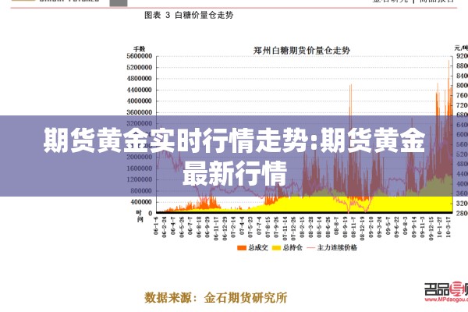Click the 07-5-23 date label
The height and width of the screenshot is (312, 468).
click(250, 227)
